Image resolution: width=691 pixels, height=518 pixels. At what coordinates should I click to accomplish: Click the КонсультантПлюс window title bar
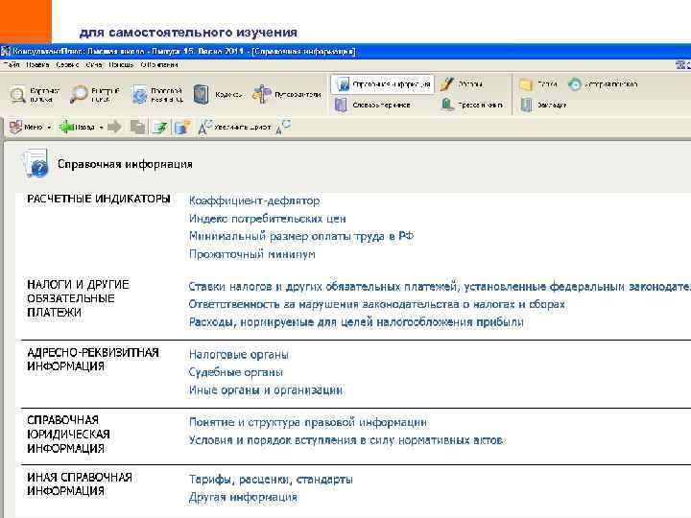[x=345, y=51]
